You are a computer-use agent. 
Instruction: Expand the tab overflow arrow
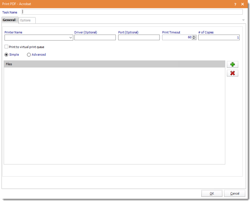point(243,20)
